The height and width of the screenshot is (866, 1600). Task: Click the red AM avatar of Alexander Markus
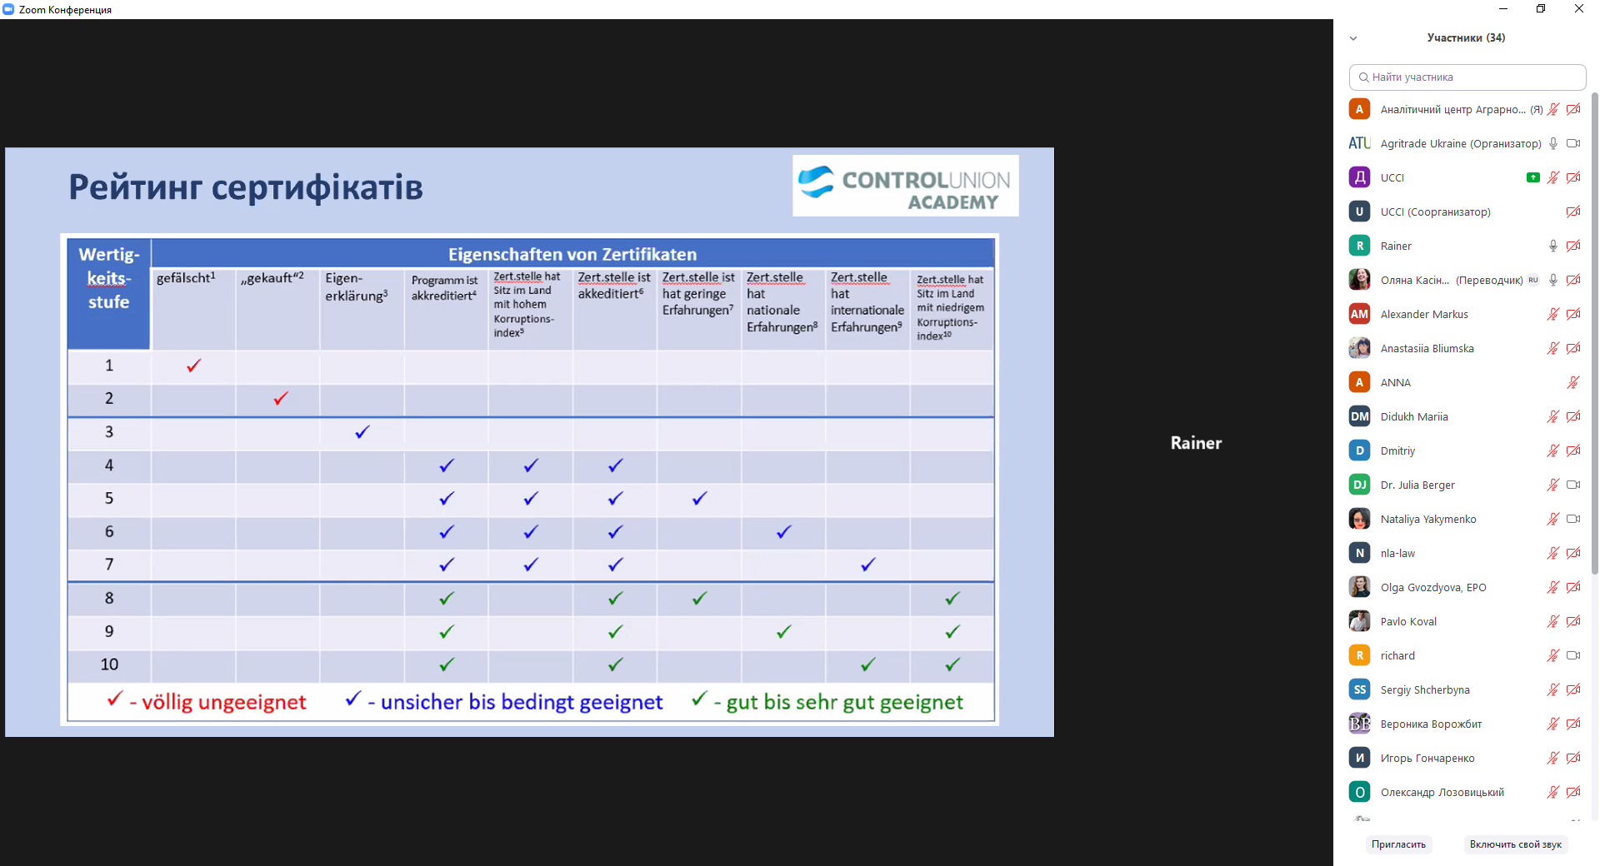coord(1359,314)
